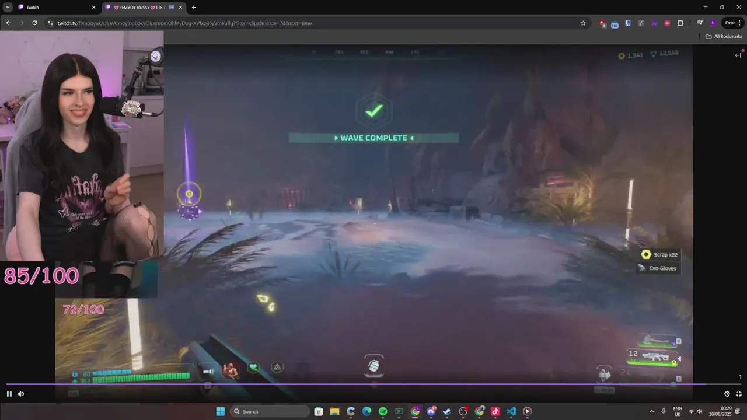Go back to the previous page
The image size is (747, 420).
pos(8,23)
